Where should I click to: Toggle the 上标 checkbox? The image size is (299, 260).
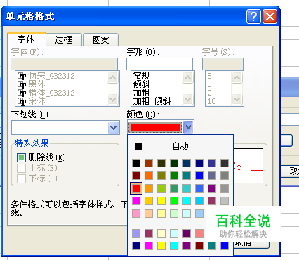[x=21, y=168]
